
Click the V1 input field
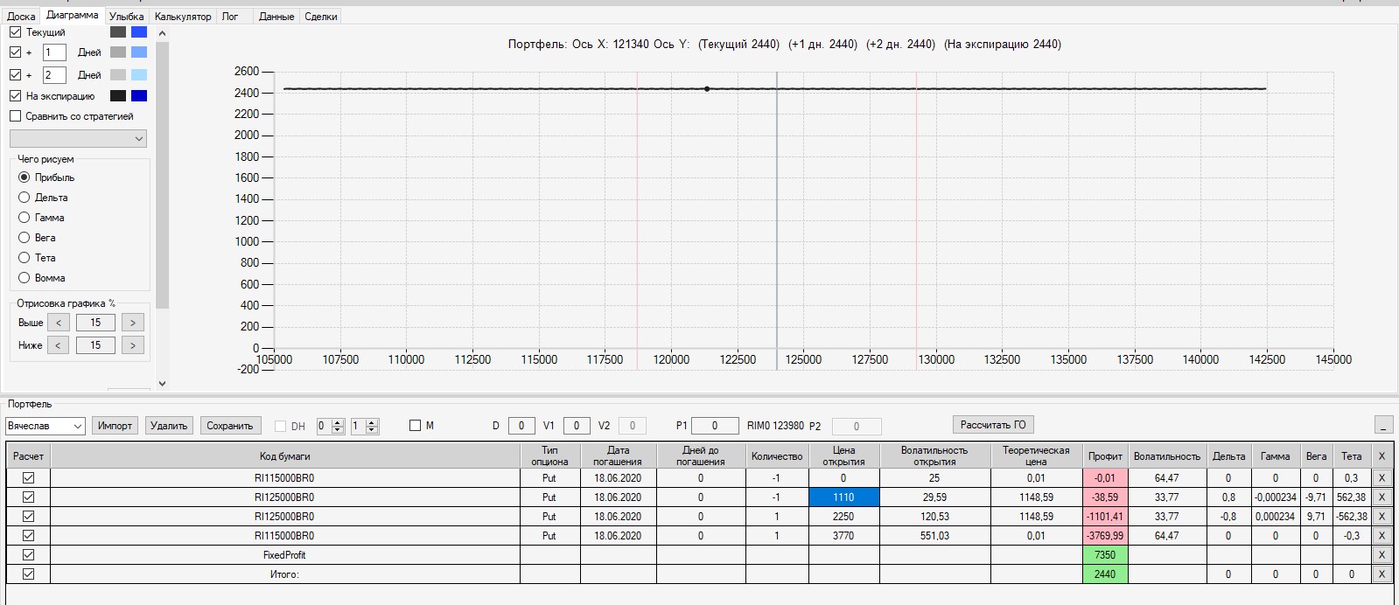(577, 426)
